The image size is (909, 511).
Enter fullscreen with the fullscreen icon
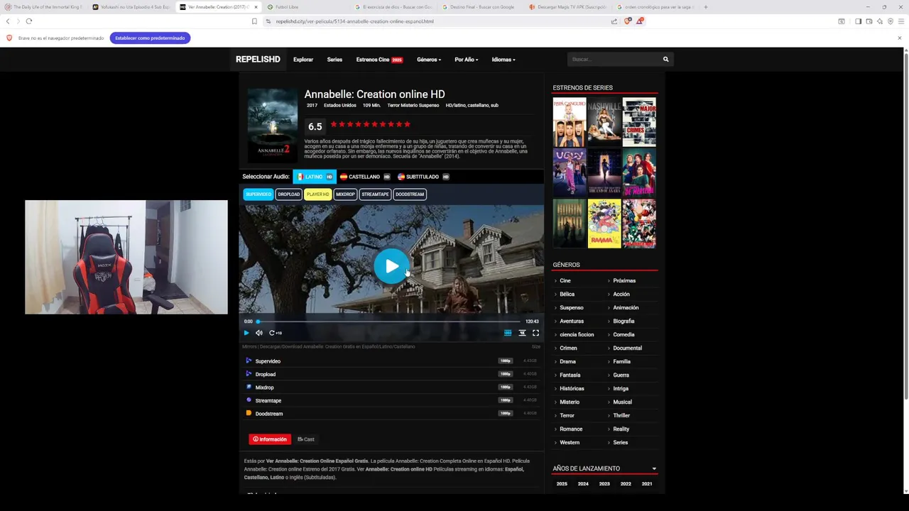pyautogui.click(x=535, y=333)
